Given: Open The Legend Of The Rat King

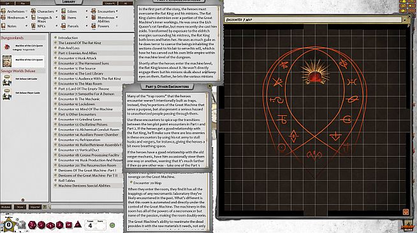Looking at the screenshot, I should (x=80, y=43).
